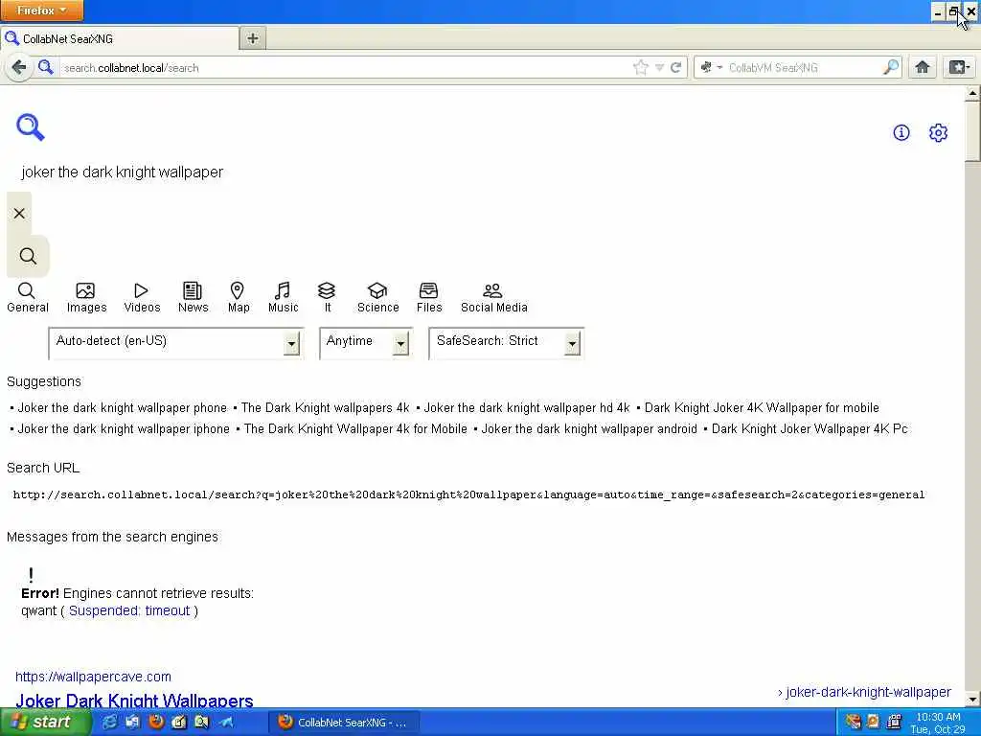The height and width of the screenshot is (736, 981).
Task: Open the Suspended: timeout link
Action: (x=129, y=610)
